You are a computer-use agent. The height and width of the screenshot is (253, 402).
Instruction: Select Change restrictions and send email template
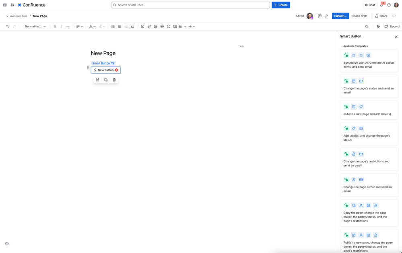click(x=369, y=160)
